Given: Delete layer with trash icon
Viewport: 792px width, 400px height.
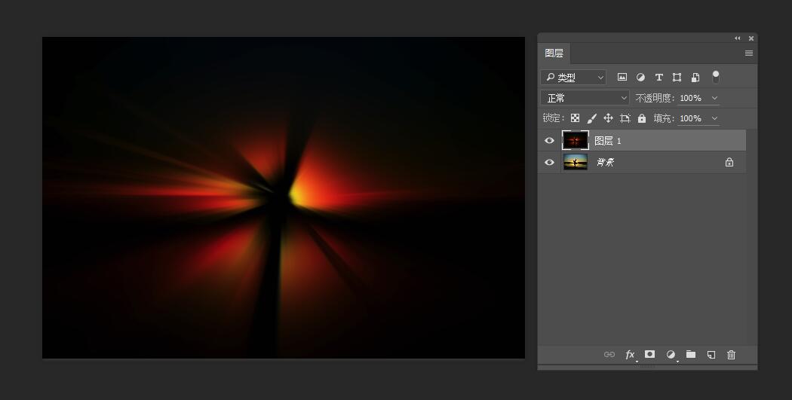Looking at the screenshot, I should click(732, 355).
